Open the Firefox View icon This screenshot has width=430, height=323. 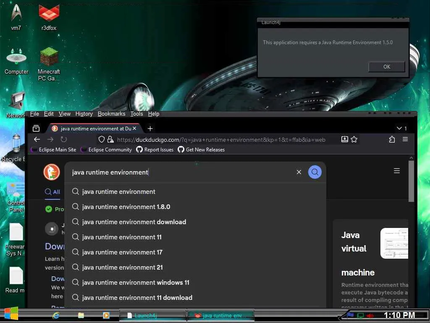coord(36,128)
